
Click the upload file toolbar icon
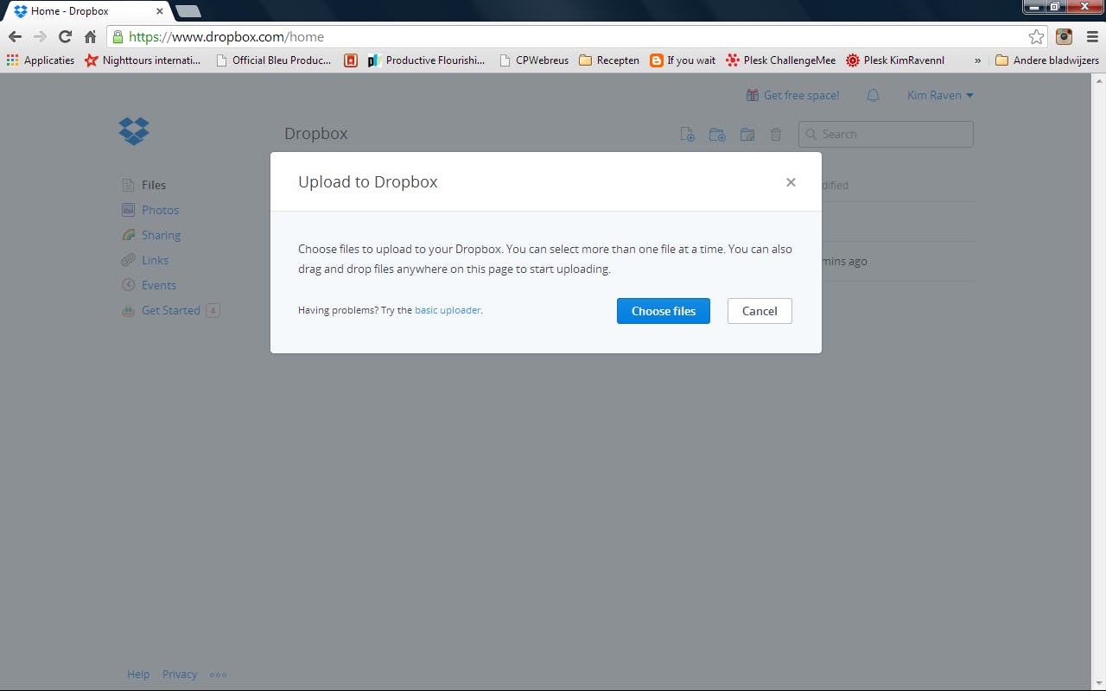[688, 134]
